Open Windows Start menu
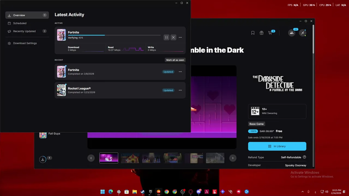Image resolution: width=349 pixels, height=196 pixels. point(103,192)
